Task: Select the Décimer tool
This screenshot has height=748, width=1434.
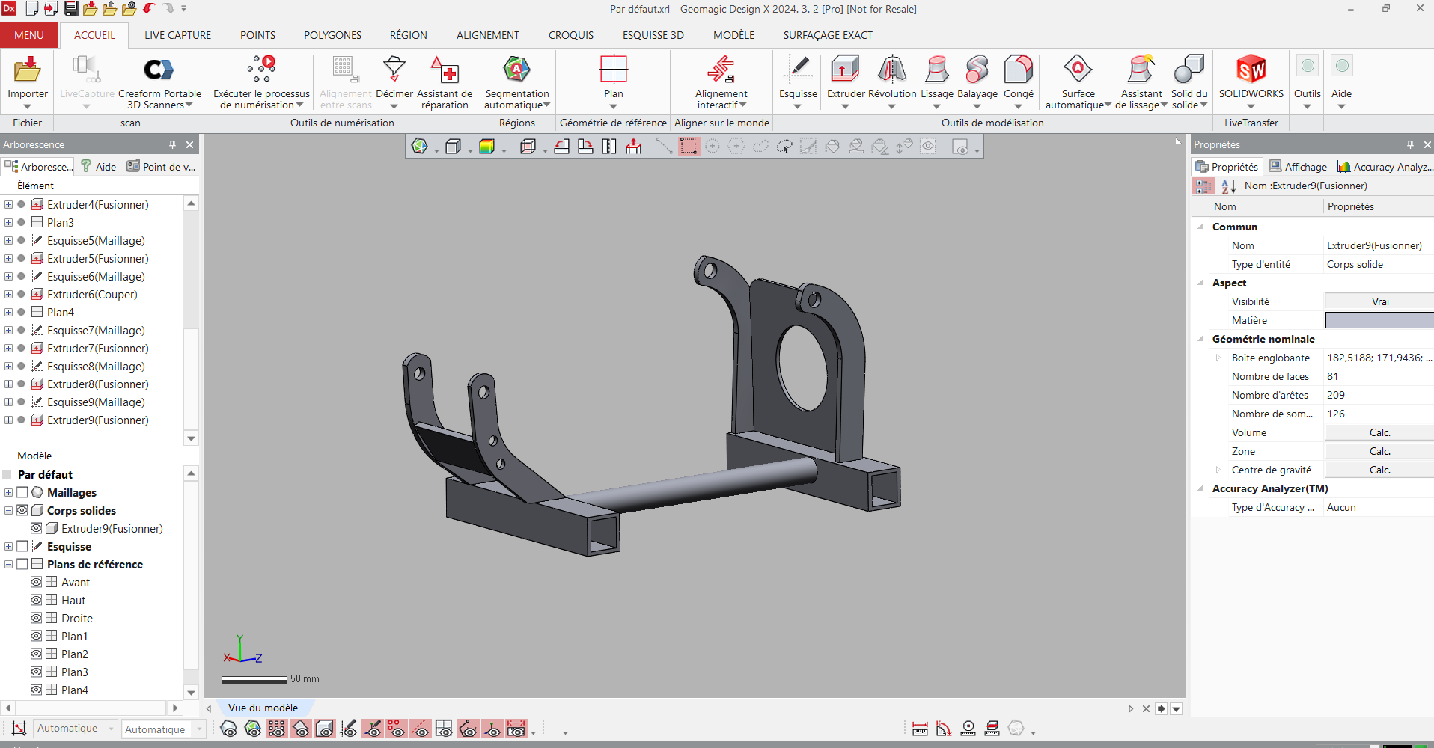Action: pyautogui.click(x=394, y=70)
